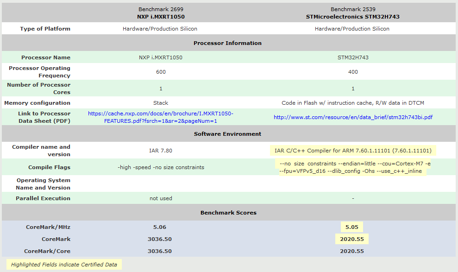Select the frequency value 600

coord(161,72)
